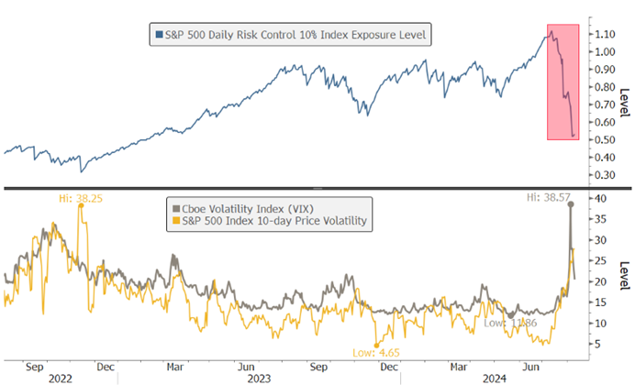The height and width of the screenshot is (385, 635).
Task: Click the gray low marker dot at 11.86
Action: tap(511, 315)
